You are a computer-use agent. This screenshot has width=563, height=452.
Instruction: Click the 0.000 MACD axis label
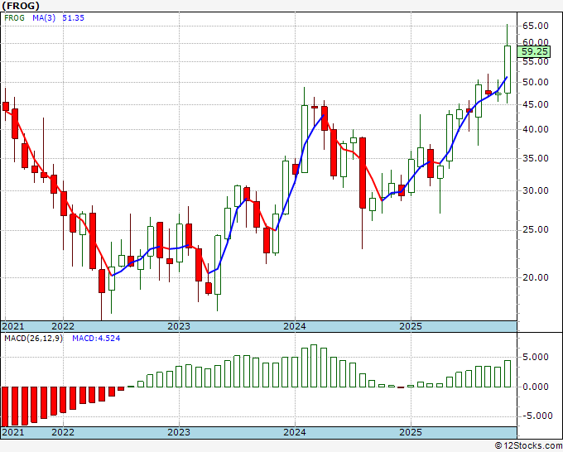(x=537, y=387)
